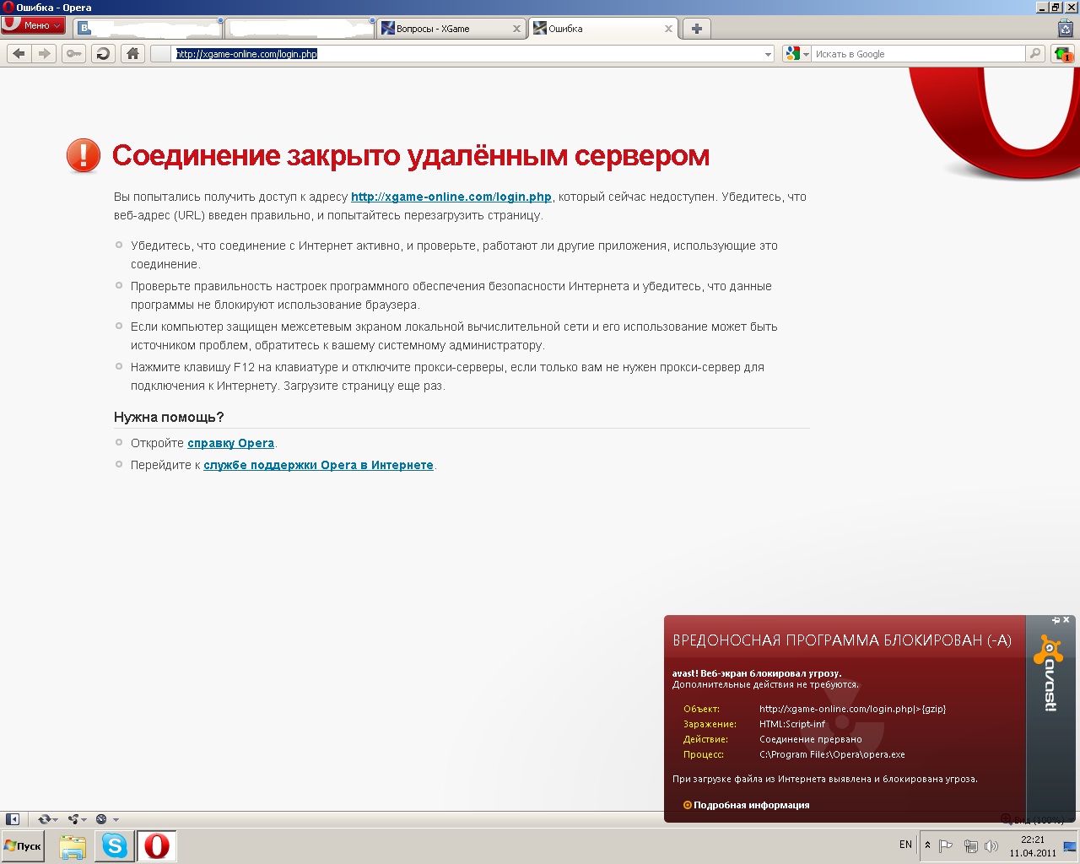Open the Opera Меню dropdown

(34, 25)
